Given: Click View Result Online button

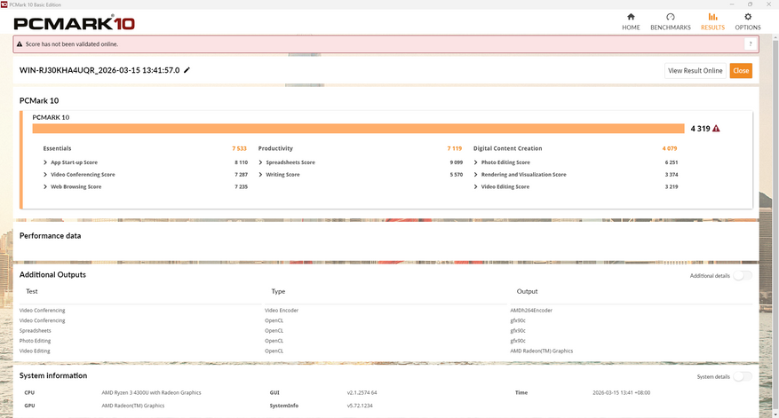Looking at the screenshot, I should 695,70.
